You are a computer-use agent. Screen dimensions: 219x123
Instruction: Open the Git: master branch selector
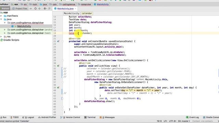coord(184,121)
